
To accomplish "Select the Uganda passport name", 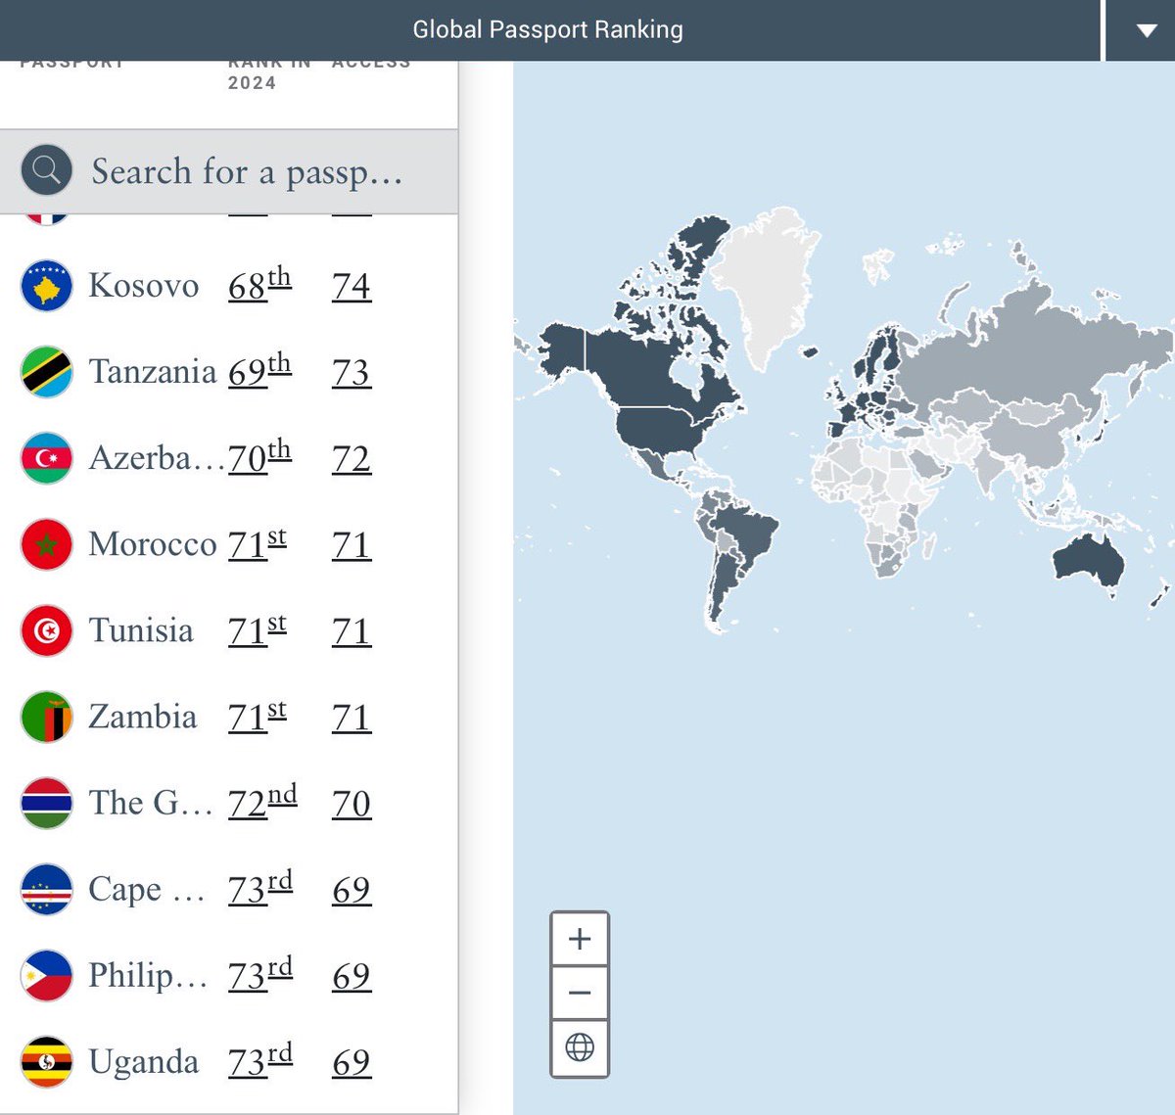I will click(x=144, y=1061).
